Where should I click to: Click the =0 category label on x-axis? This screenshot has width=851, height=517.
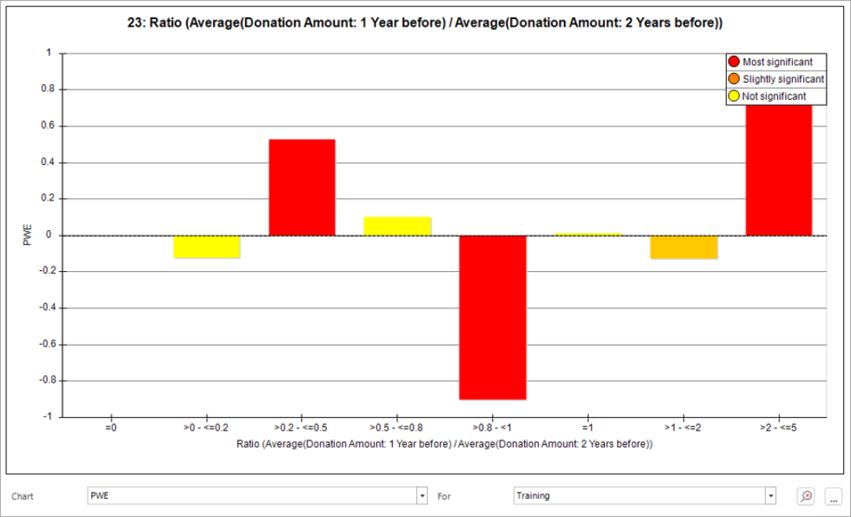coord(111,429)
